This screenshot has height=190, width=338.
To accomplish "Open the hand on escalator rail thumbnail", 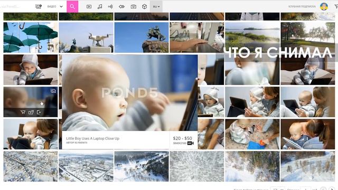I will pyautogui.click(x=197, y=37).
